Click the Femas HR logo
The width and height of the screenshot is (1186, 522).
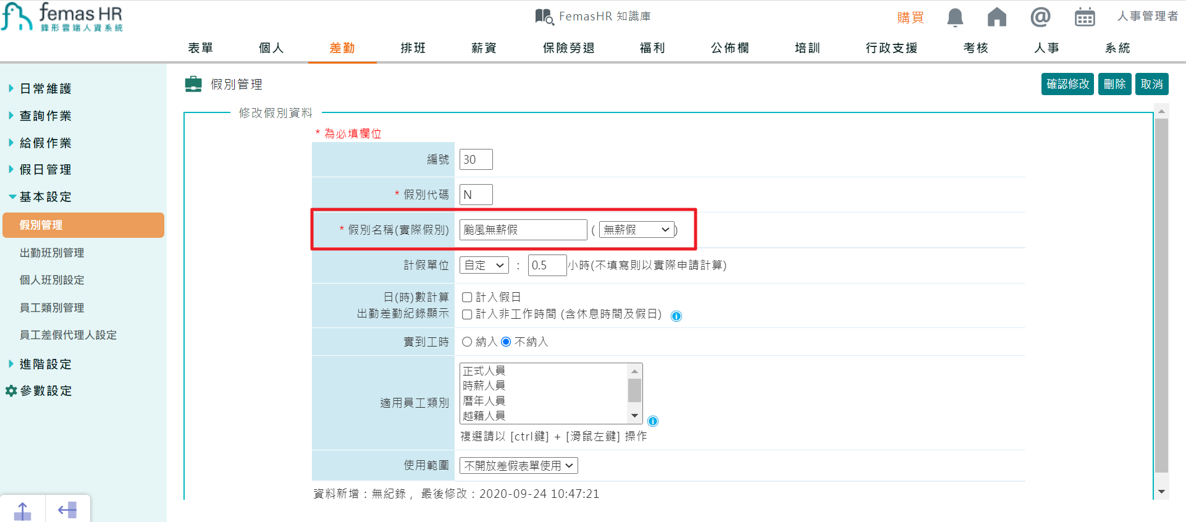[62, 17]
